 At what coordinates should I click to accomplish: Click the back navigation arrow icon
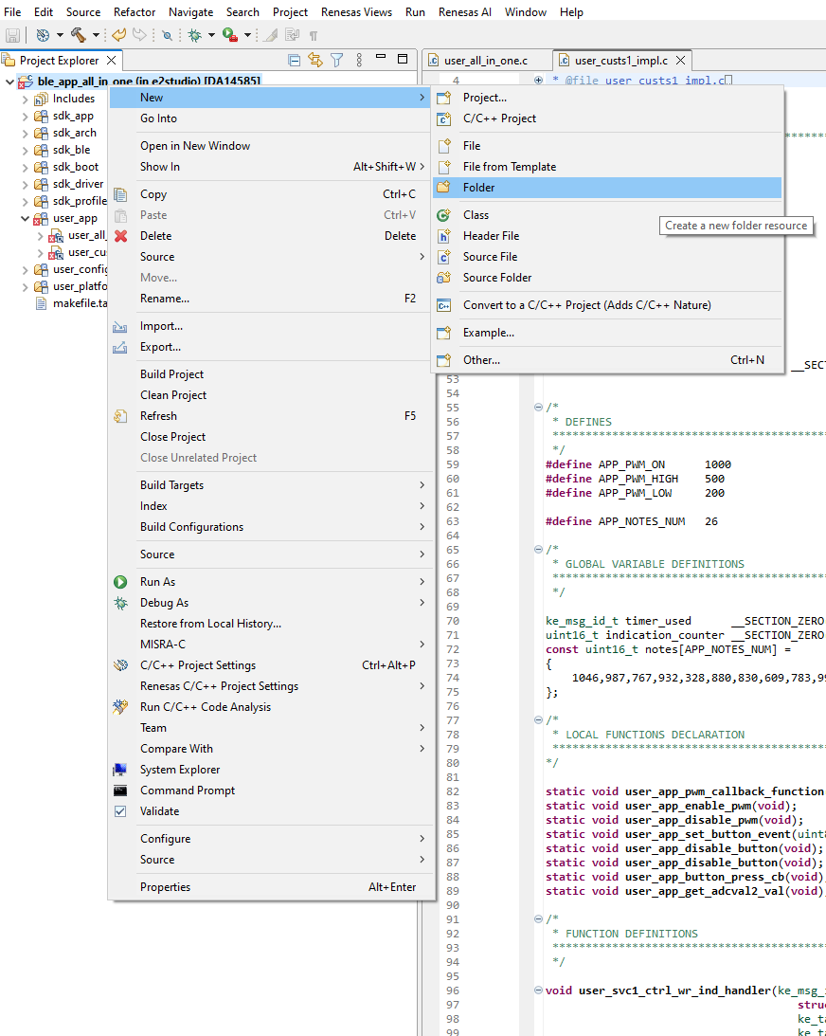pos(118,35)
